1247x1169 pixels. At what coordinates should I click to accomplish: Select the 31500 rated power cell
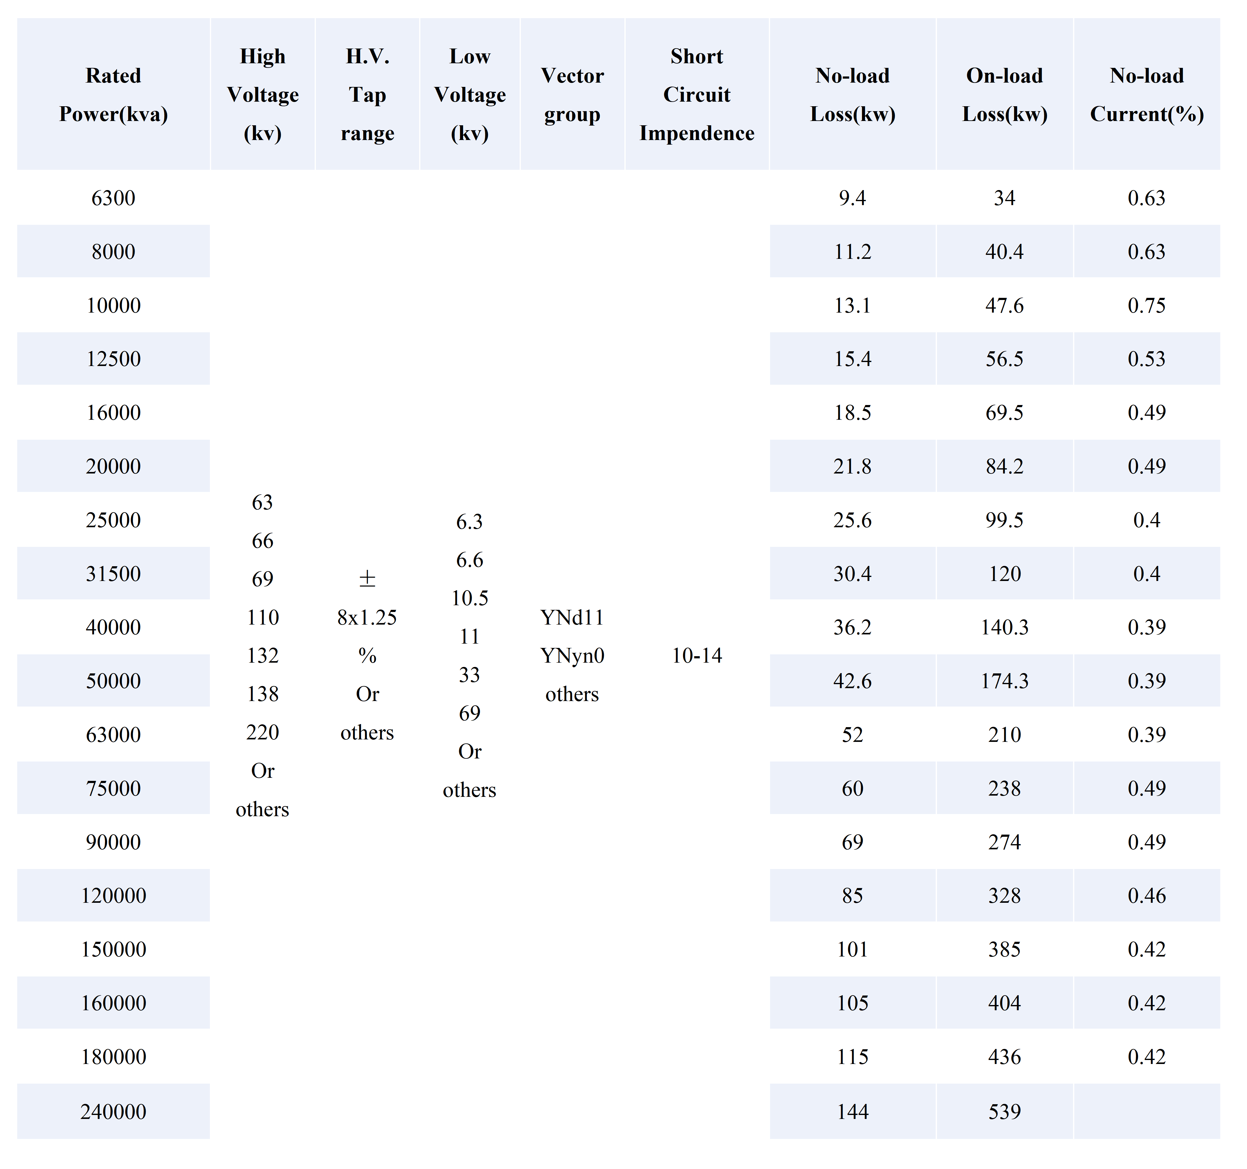coord(113,574)
